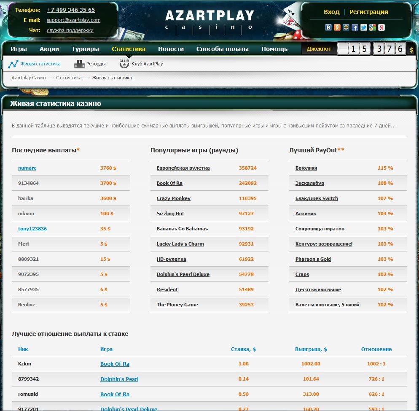Open служба поддержки chat link
This screenshot has width=419, height=411.
70,30
